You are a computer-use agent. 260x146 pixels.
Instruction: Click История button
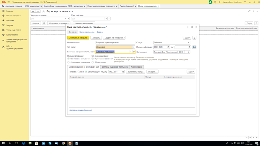(x=153, y=72)
